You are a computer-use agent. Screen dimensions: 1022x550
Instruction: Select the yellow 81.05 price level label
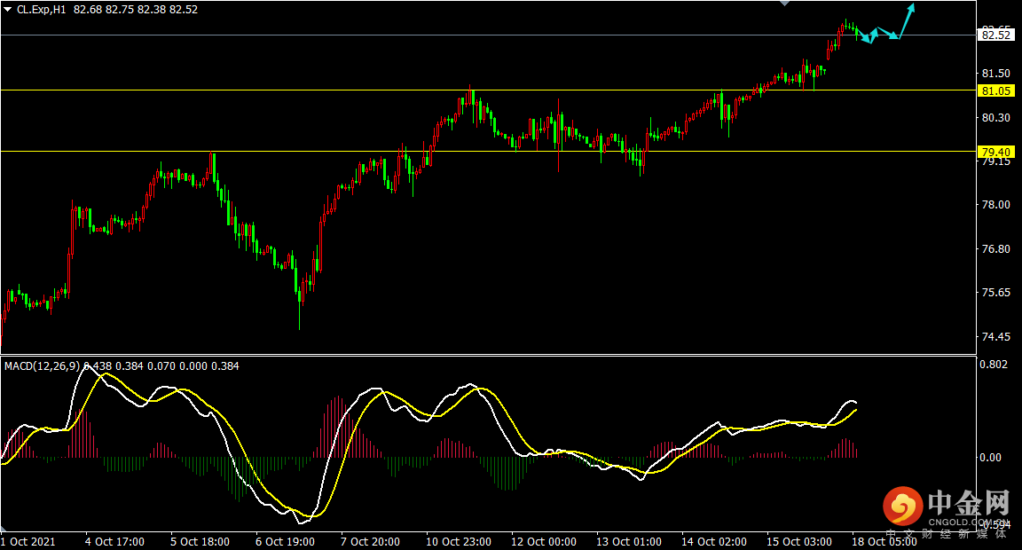(996, 90)
